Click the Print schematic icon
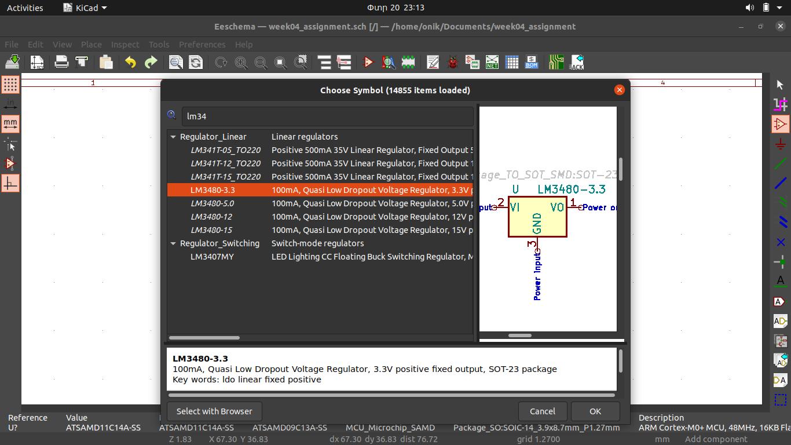This screenshot has height=445, width=791. pos(61,62)
